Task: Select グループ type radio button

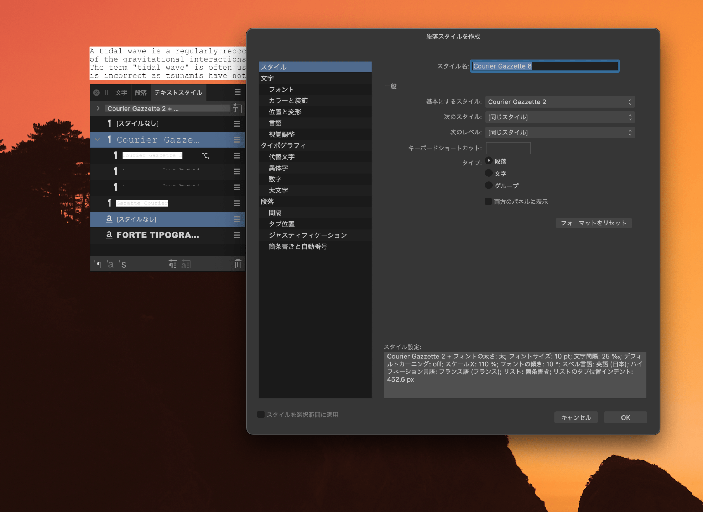Action: [x=489, y=186]
